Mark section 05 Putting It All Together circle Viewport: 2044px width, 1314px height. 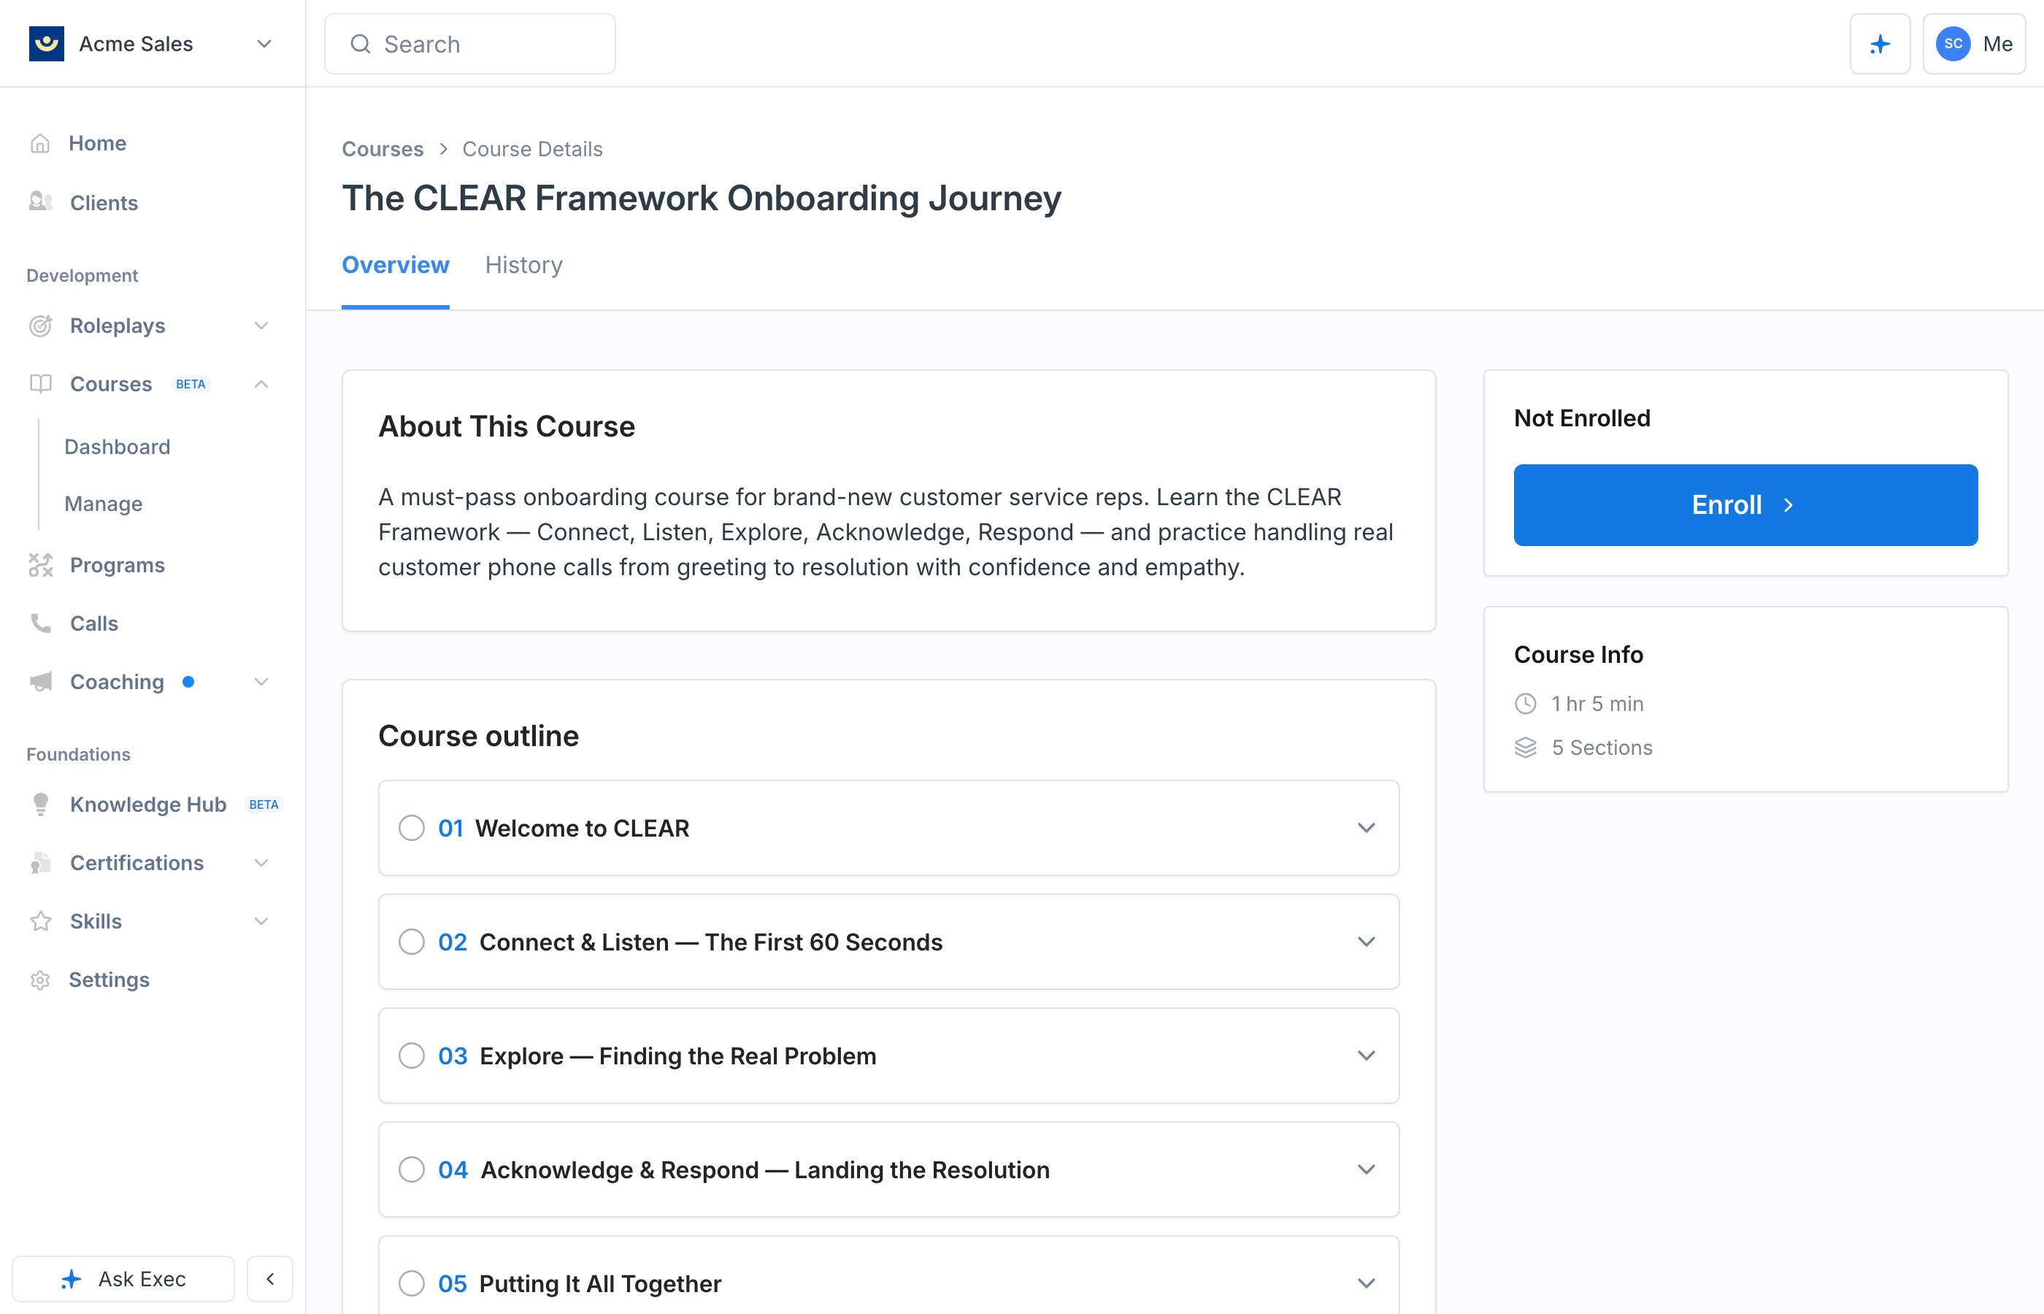pos(412,1283)
